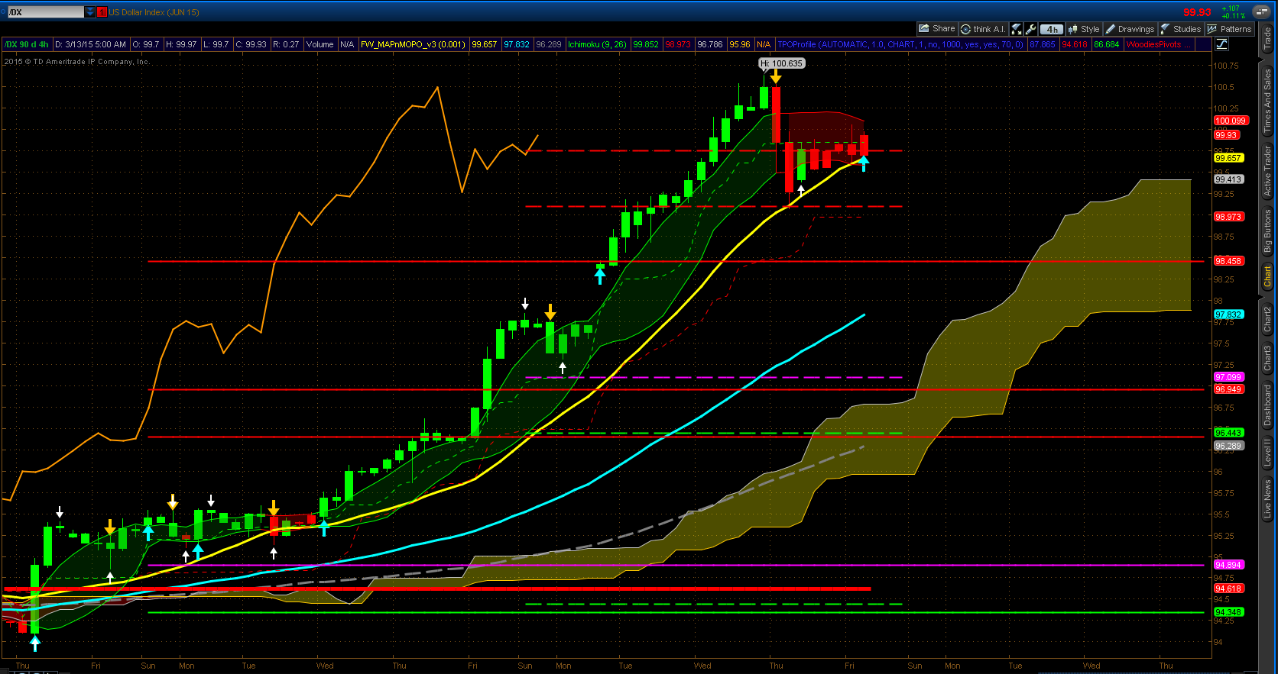Click the 99.413 gray price label
Viewport: 1278px width, 674px height.
[1228, 179]
